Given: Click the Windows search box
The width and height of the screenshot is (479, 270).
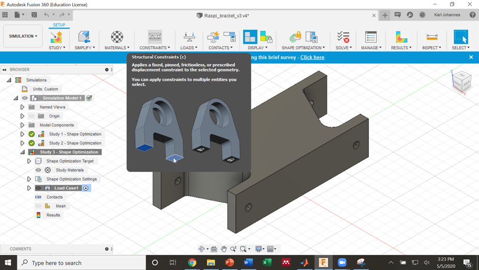Looking at the screenshot, I should pyautogui.click(x=81, y=263).
